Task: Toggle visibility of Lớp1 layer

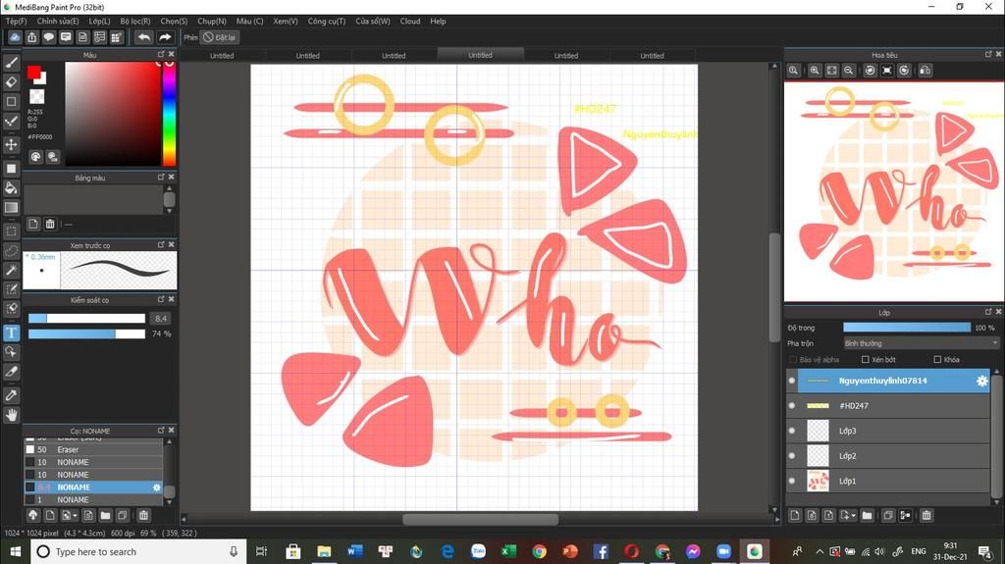Action: (792, 481)
